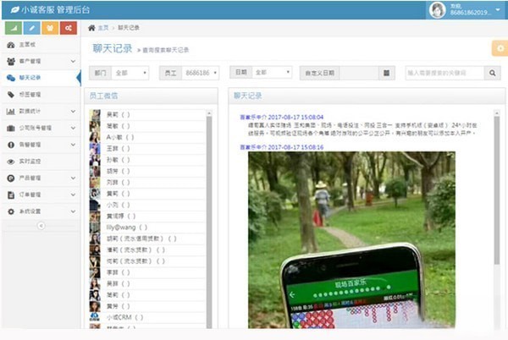
Task: Open the circled P product item in the sidebar
Action: (41, 178)
